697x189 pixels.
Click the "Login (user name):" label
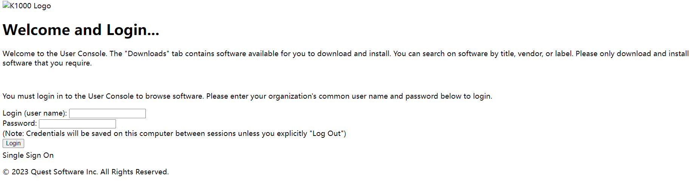(35, 113)
